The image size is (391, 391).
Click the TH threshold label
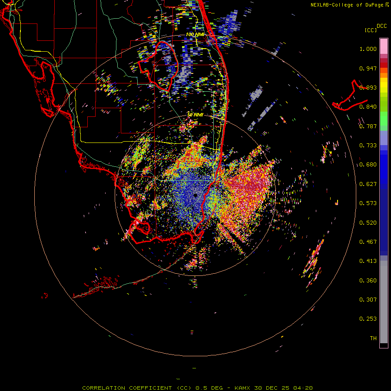click(373, 338)
